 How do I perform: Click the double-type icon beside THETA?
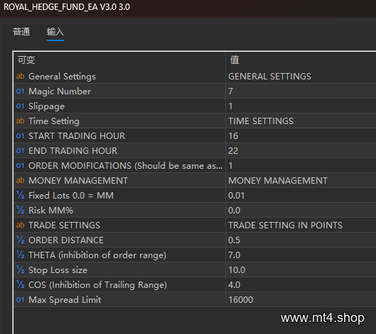[x=21, y=255]
